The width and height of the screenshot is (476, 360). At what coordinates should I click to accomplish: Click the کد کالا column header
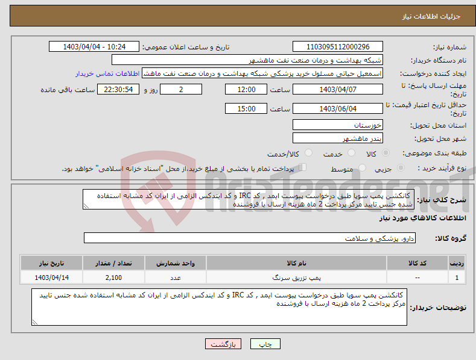pos(417,263)
